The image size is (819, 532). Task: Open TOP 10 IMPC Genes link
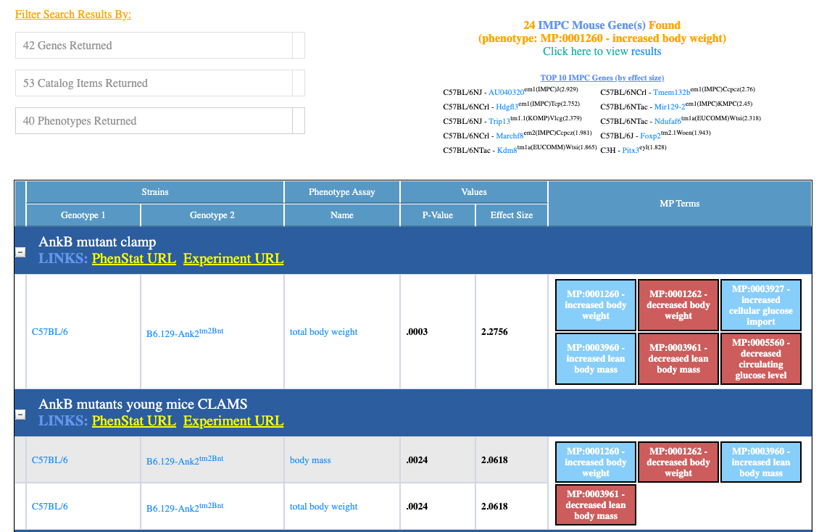tap(602, 78)
